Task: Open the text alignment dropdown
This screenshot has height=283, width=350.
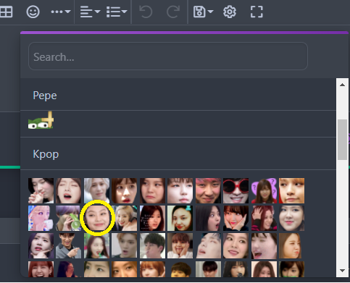Action: 90,12
